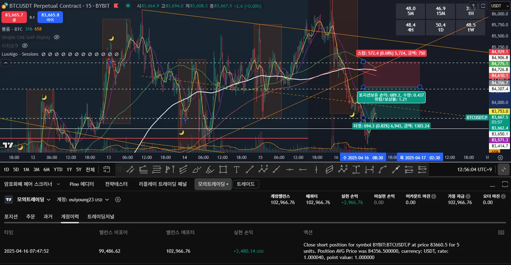Open the go-to-date calendar

[x=107, y=170]
